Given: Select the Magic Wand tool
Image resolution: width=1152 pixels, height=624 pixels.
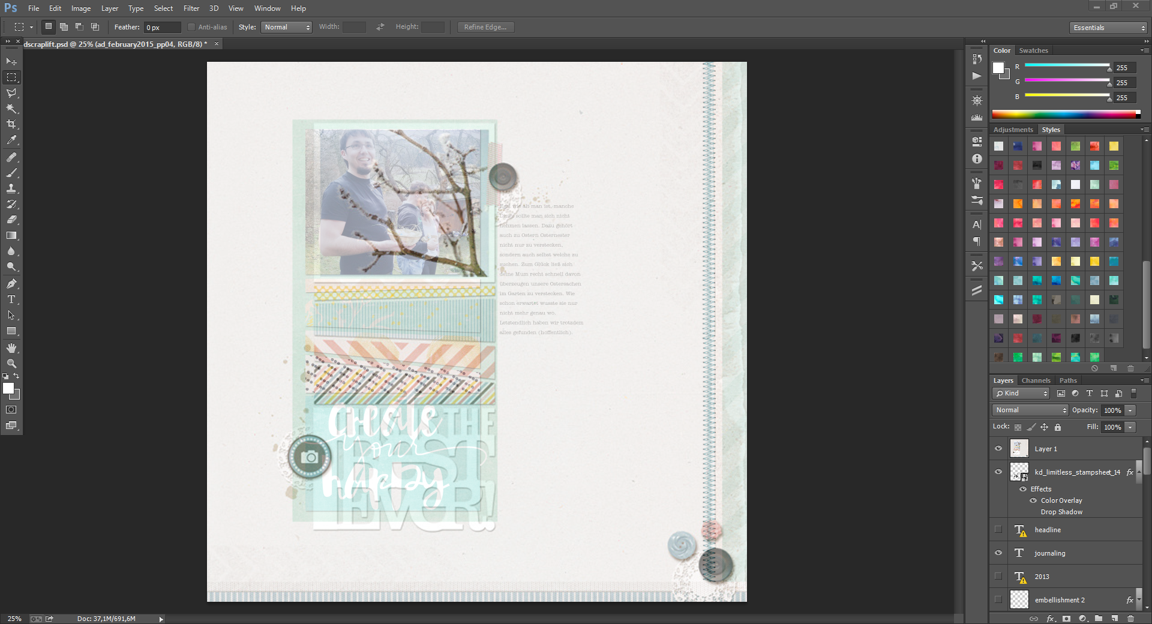Looking at the screenshot, I should [x=11, y=109].
